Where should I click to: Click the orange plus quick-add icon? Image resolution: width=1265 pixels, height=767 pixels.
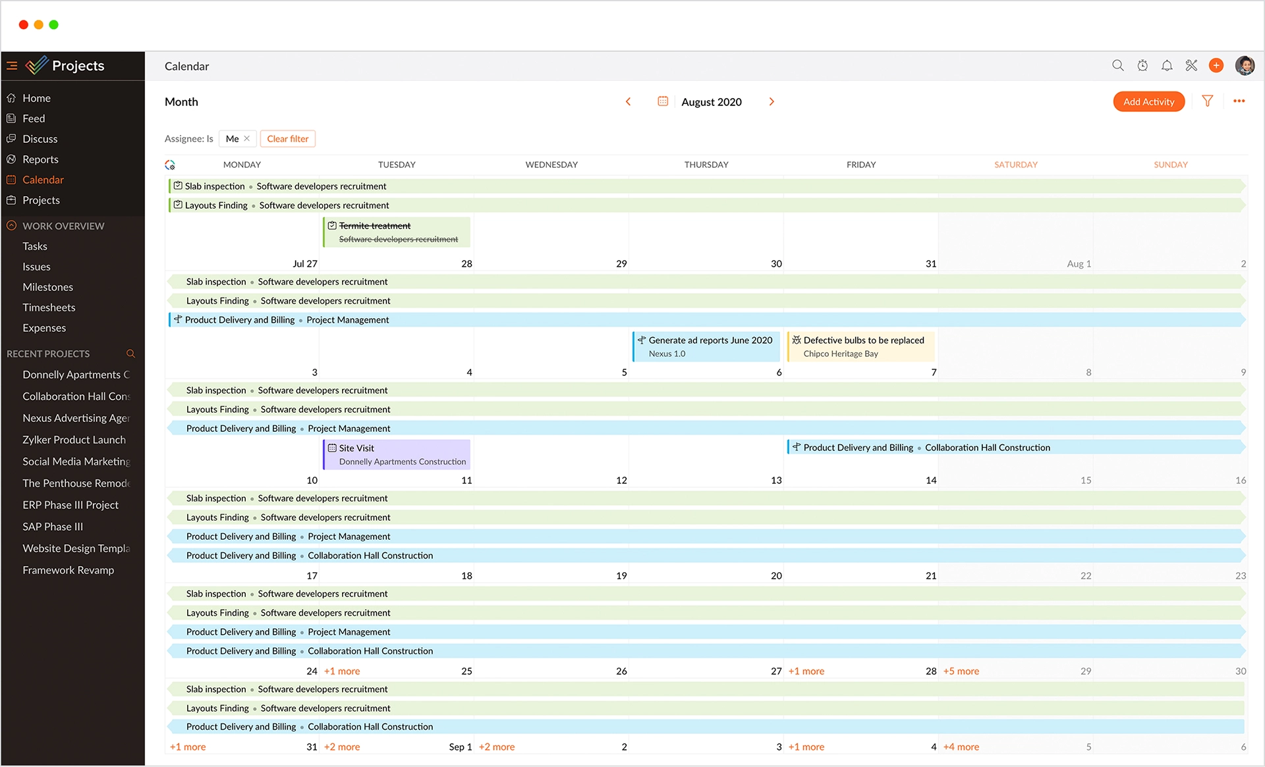[1216, 65]
